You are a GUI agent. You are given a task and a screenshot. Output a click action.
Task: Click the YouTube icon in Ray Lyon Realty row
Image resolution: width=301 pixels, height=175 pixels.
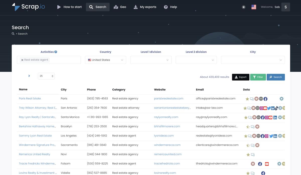[x=270, y=117]
